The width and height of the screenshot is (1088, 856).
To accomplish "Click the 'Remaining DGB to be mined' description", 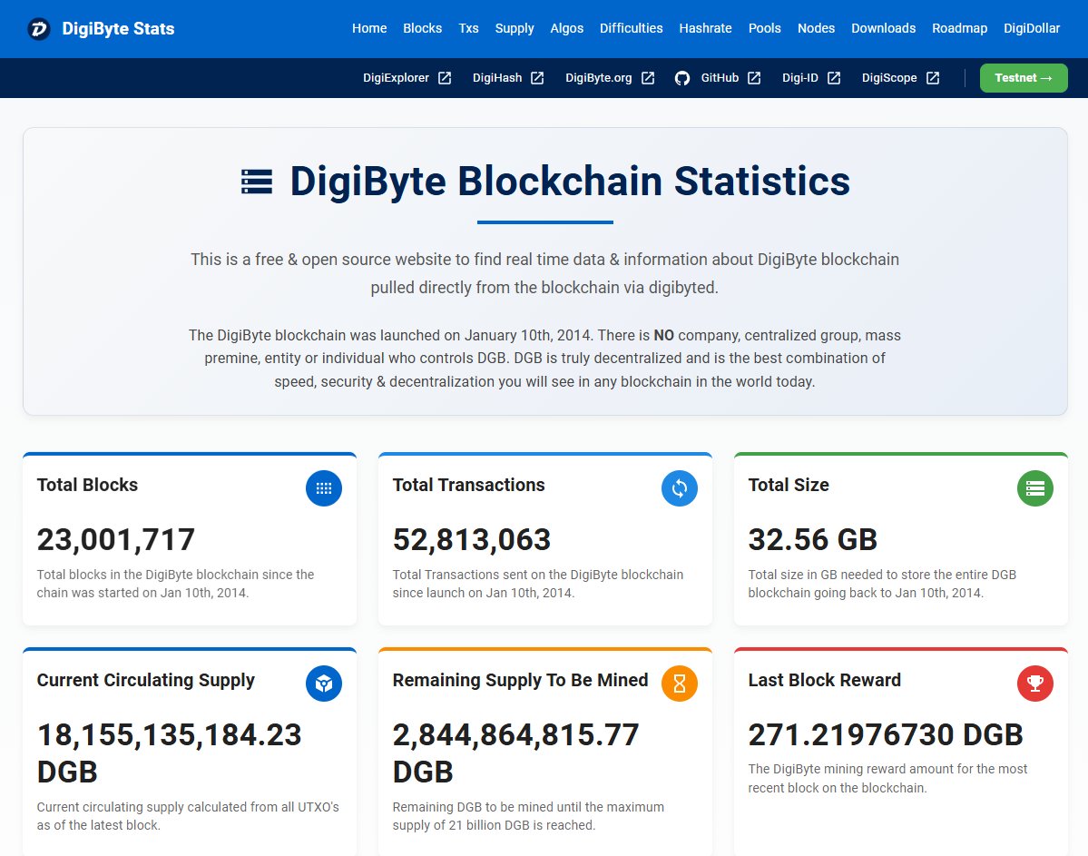I will tap(528, 816).
